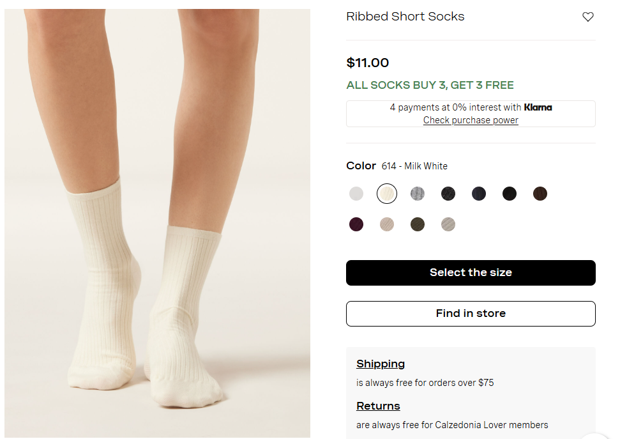
Task: Pick the olive green color swatch
Action: (418, 224)
